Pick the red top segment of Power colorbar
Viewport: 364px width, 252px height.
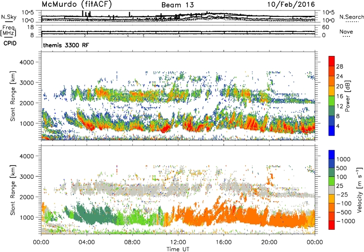tap(332, 61)
